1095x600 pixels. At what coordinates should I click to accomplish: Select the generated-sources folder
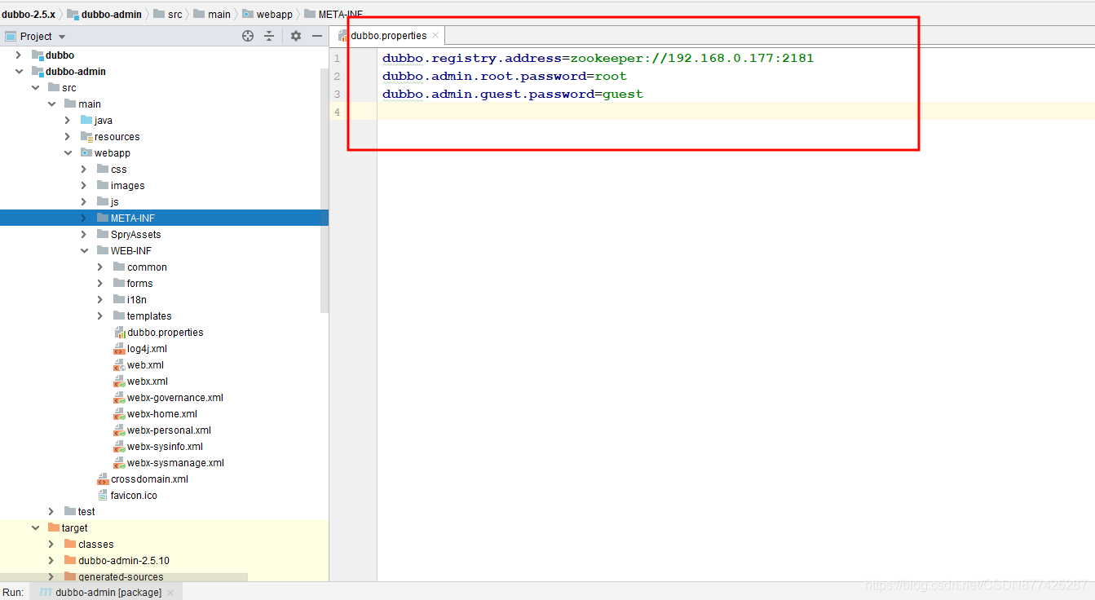[x=113, y=576]
